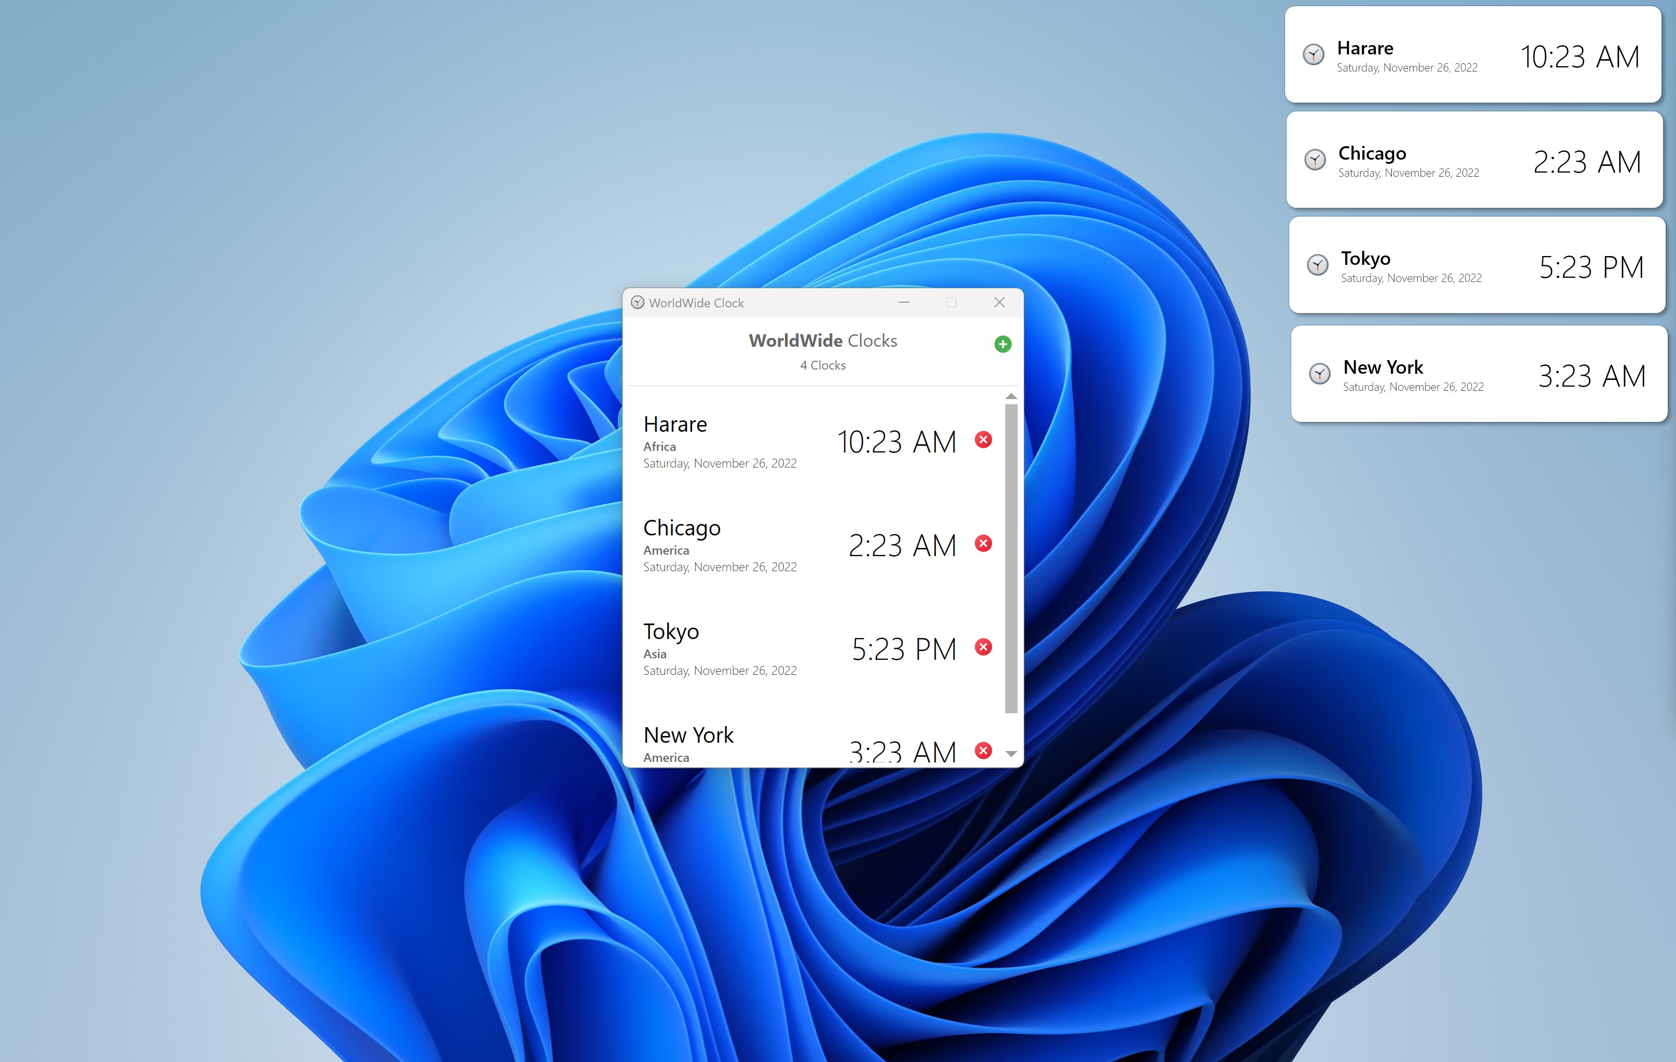Click Chicago widget clock icon
The width and height of the screenshot is (1676, 1062).
pos(1314,159)
